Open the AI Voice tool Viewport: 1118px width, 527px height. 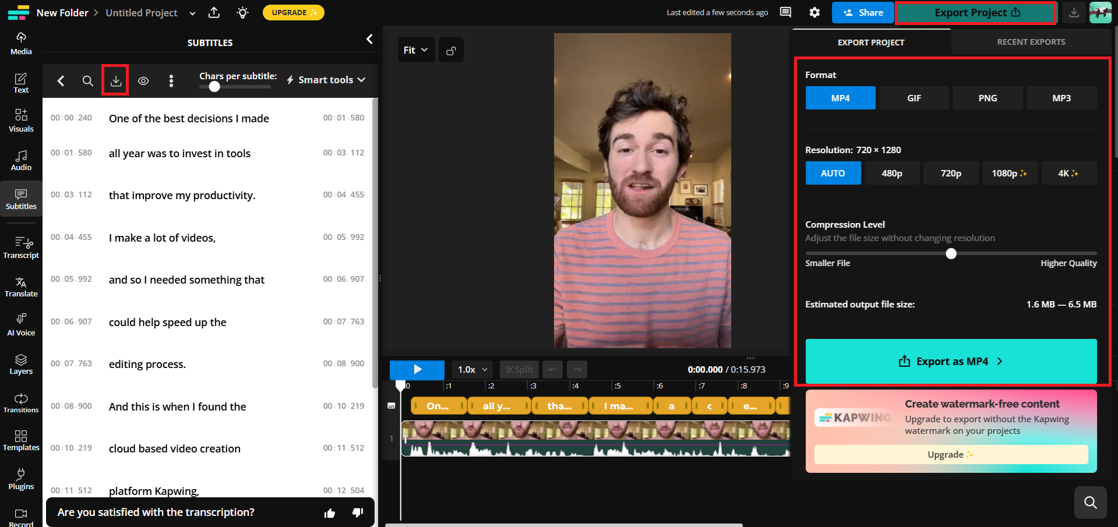tap(21, 325)
